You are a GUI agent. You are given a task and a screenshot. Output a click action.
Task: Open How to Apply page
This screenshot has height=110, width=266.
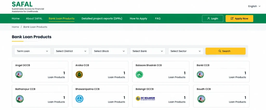[x=138, y=19]
